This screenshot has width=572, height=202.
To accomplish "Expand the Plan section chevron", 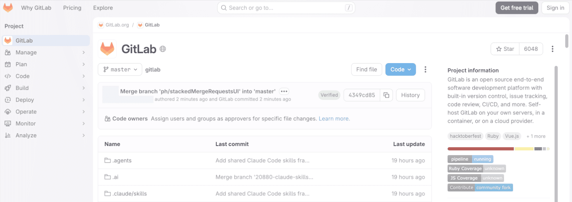I will [84, 64].
